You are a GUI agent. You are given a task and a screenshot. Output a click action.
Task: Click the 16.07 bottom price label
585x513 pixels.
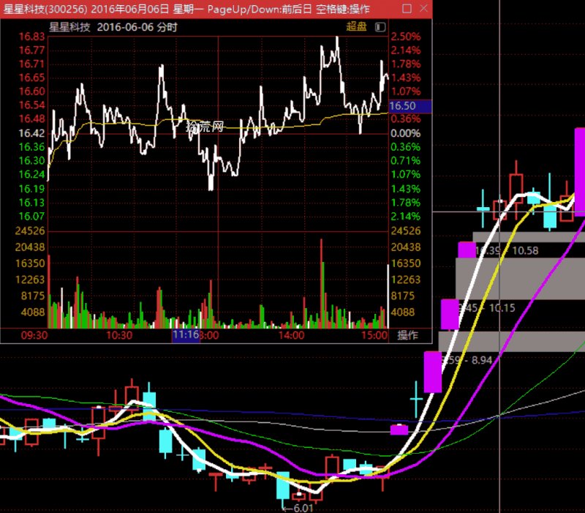[x=31, y=216]
